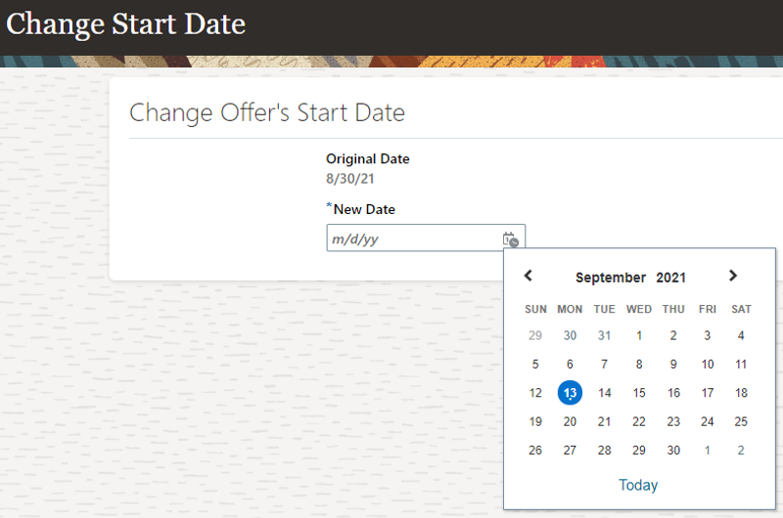Open the calendar picker icon
This screenshot has height=518, width=783.
click(x=510, y=239)
